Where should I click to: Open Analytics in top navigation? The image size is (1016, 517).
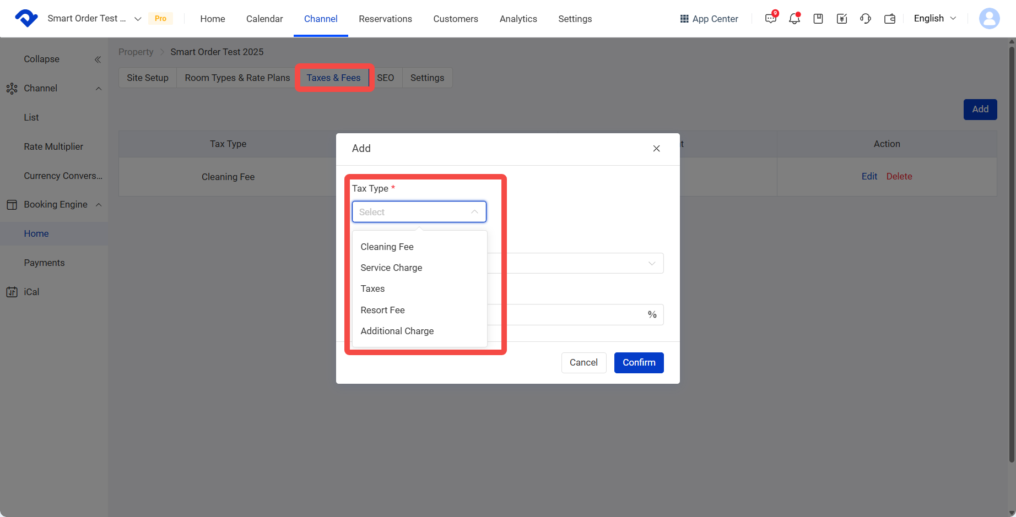[x=518, y=19]
